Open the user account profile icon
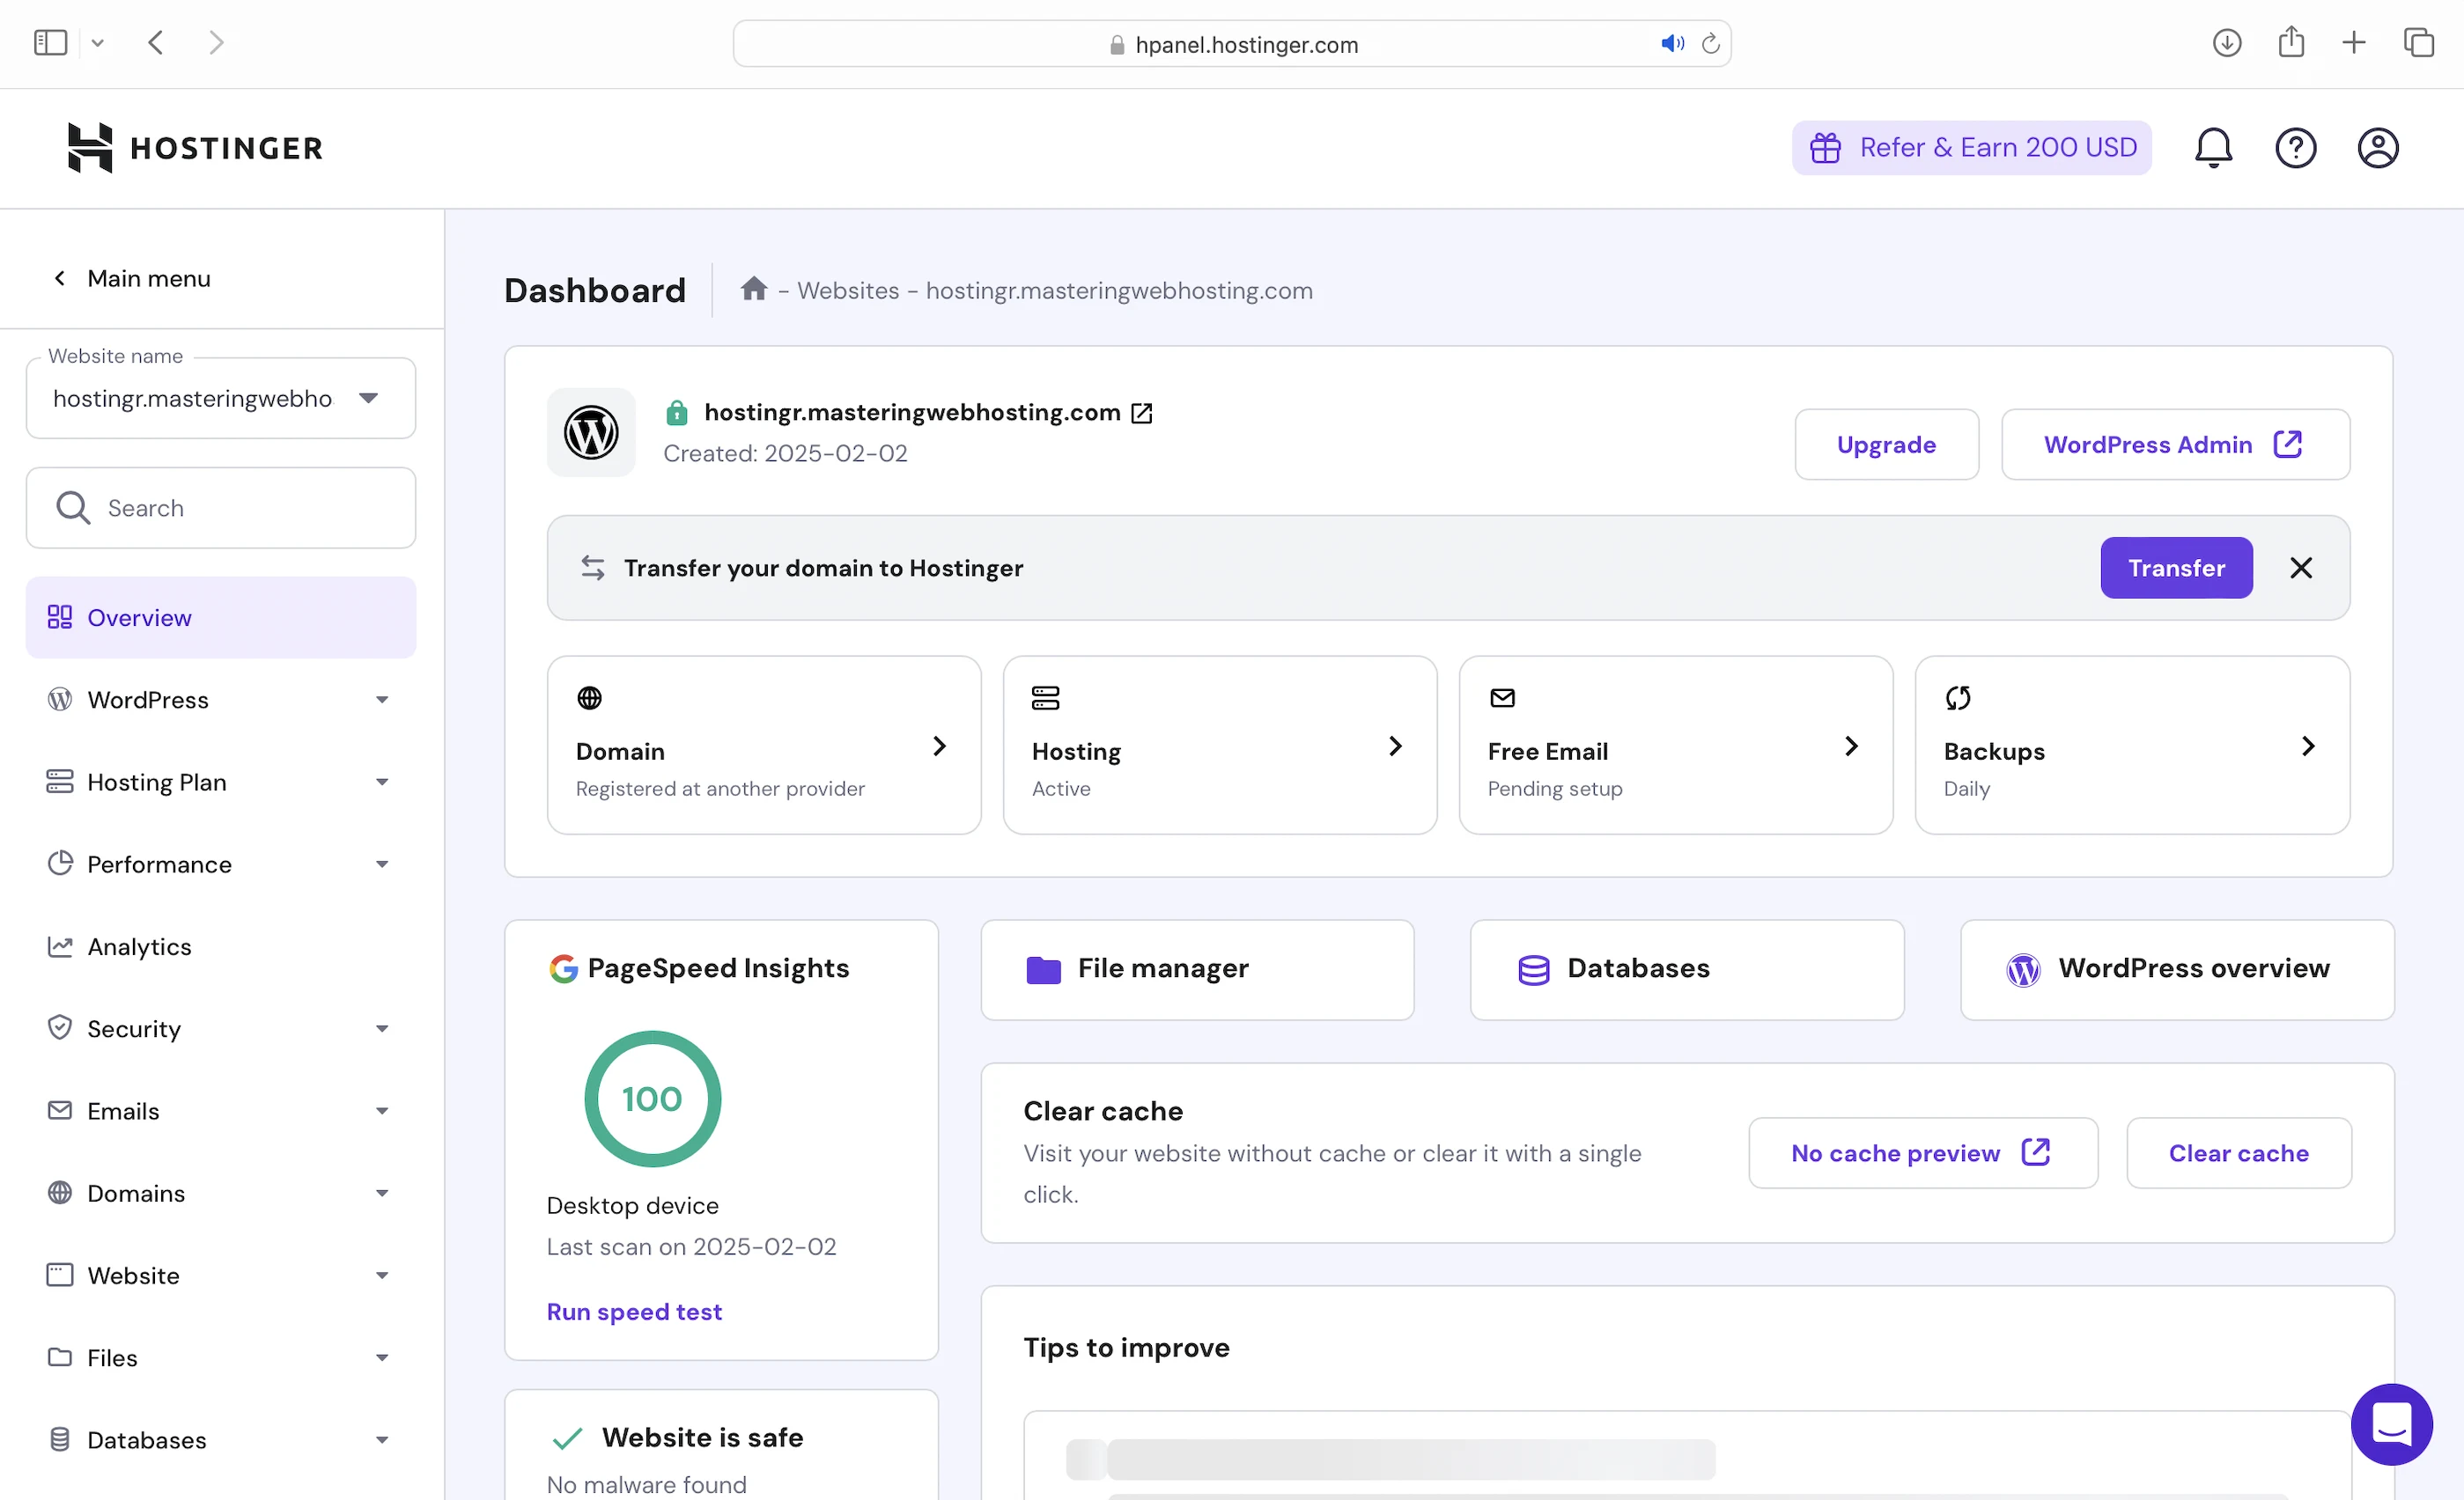This screenshot has height=1500, width=2464. (2377, 148)
